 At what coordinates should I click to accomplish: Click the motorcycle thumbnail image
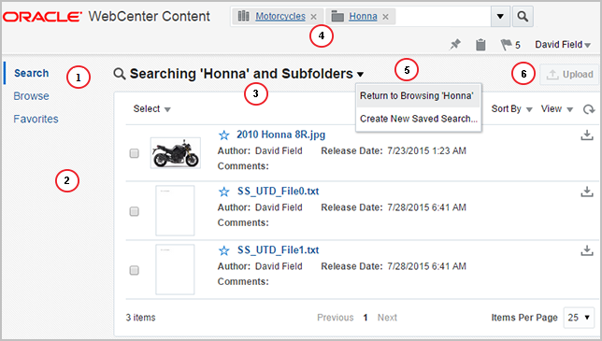coord(176,153)
